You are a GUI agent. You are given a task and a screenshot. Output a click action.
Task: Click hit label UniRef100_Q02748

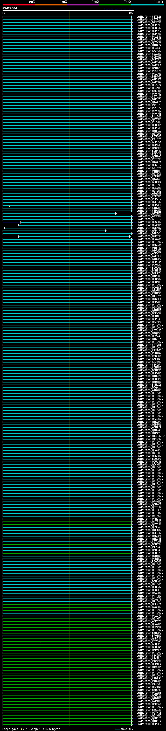149,336
